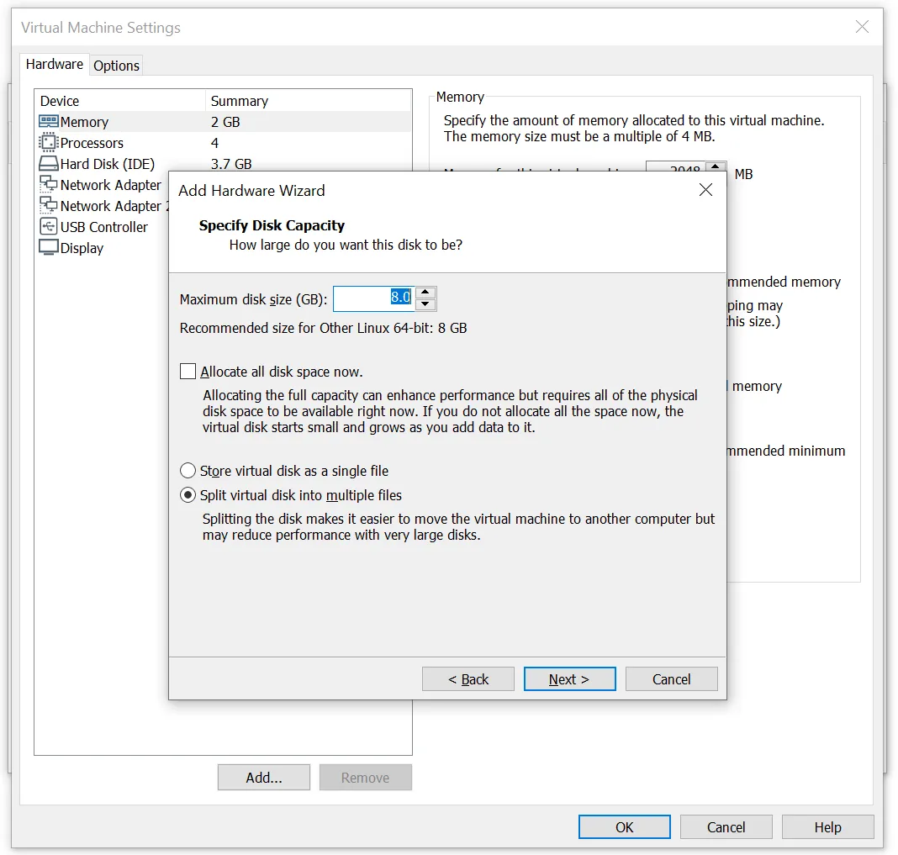
Task: Click the Maximum disk size input field
Action: [x=372, y=298]
